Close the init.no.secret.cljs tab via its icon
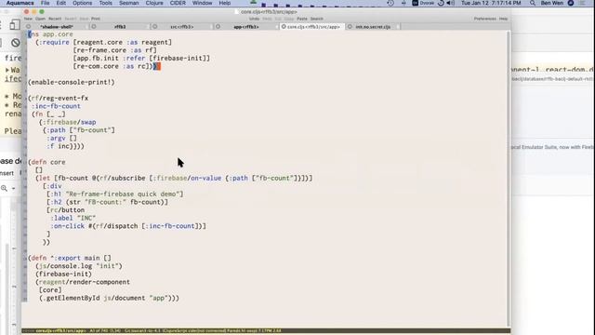This screenshot has height=335, width=595. [x=350, y=27]
